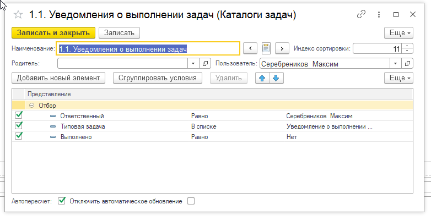Move the selected condition down with blue arrow
This screenshot has height=221, width=431.
[x=276, y=78]
